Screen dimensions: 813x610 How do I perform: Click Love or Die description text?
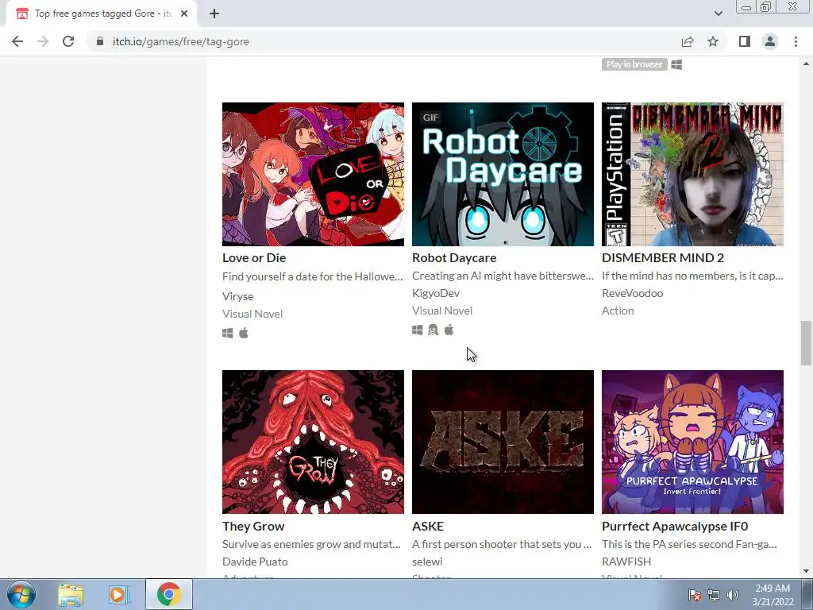(x=313, y=276)
